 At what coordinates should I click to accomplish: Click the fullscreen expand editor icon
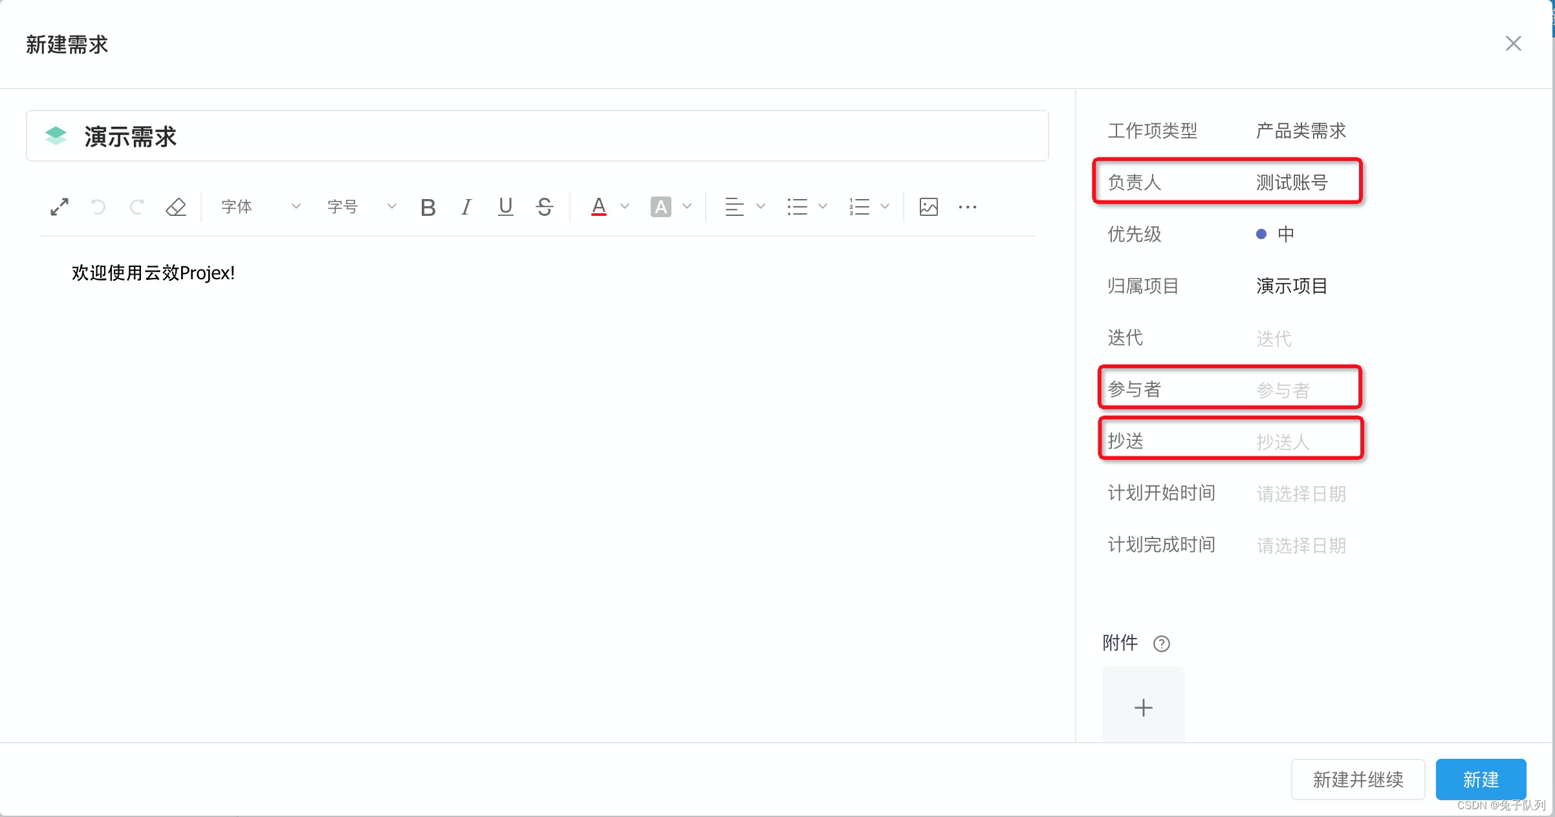pos(60,207)
